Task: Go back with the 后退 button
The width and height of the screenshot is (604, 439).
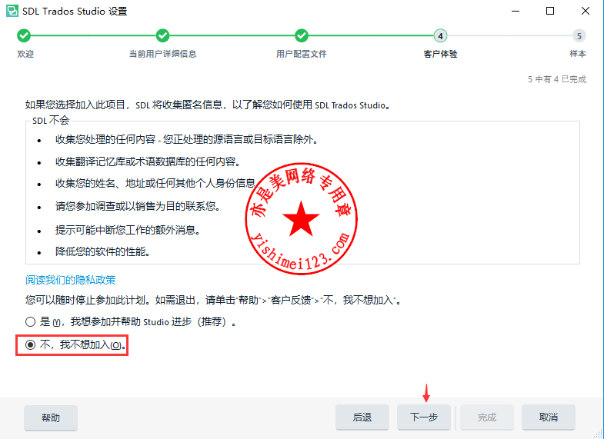Action: (x=362, y=417)
